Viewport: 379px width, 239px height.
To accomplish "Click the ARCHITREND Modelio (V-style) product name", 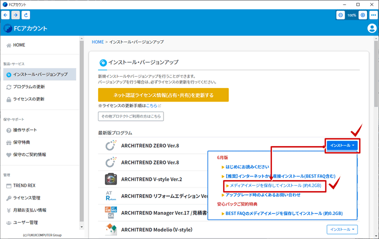I will (156, 229).
